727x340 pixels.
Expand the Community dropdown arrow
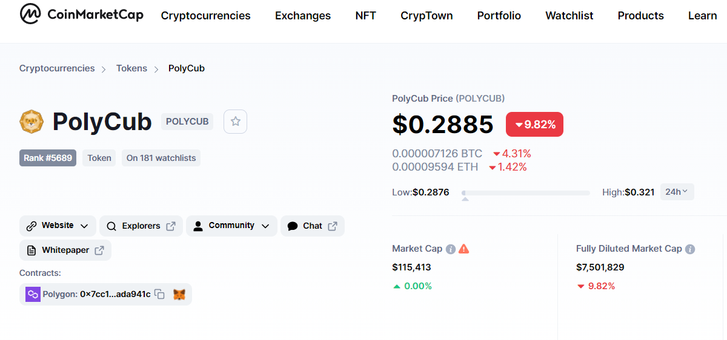265,226
